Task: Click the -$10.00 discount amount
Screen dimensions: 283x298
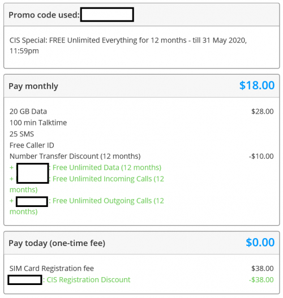Action: click(261, 157)
